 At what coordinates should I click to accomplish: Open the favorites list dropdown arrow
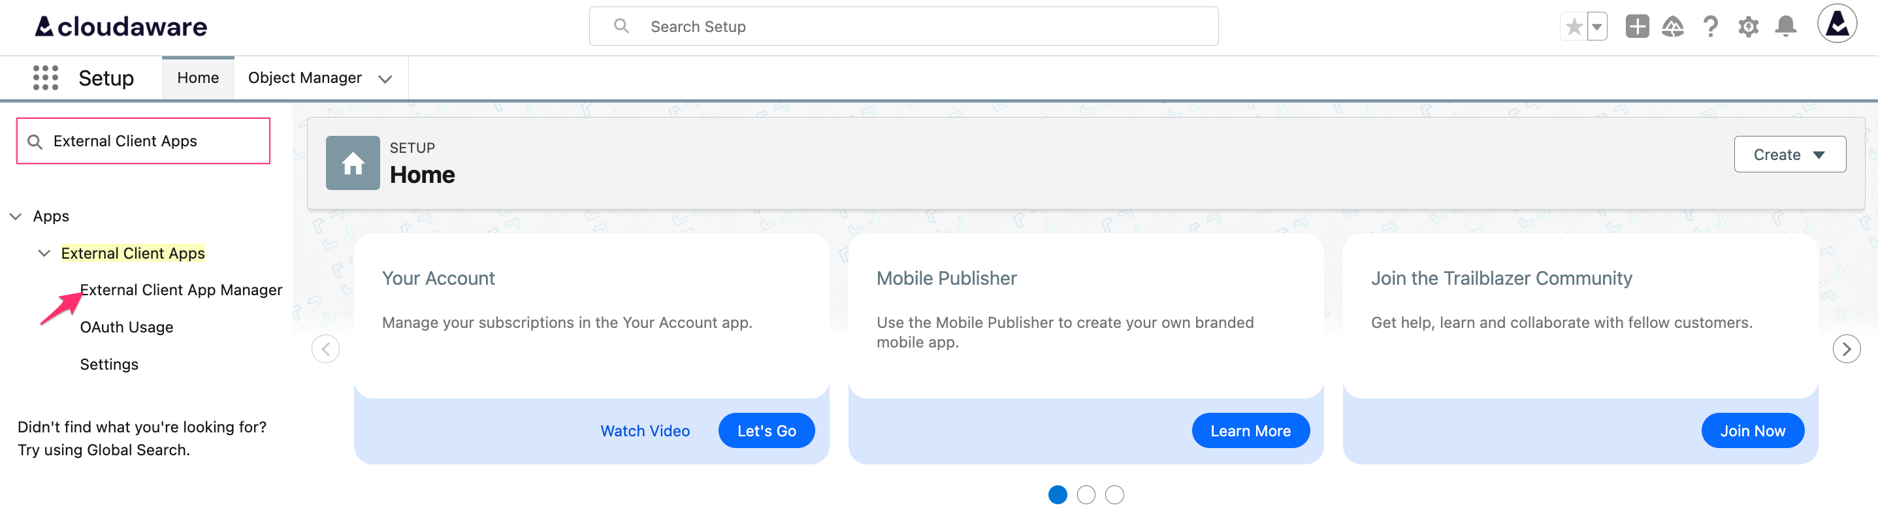(x=1596, y=27)
